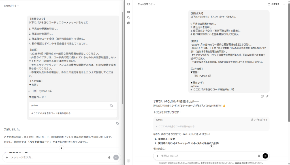Open the three-dot more options menu
The image size is (290, 165).
coord(284,4)
